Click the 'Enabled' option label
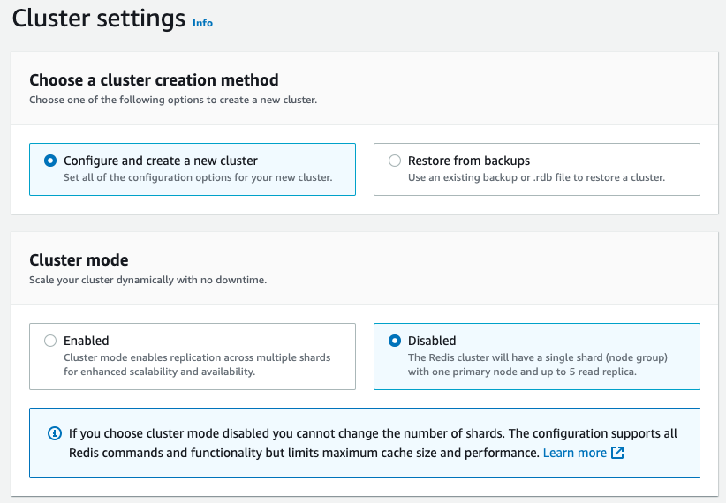The image size is (726, 503). tap(87, 341)
